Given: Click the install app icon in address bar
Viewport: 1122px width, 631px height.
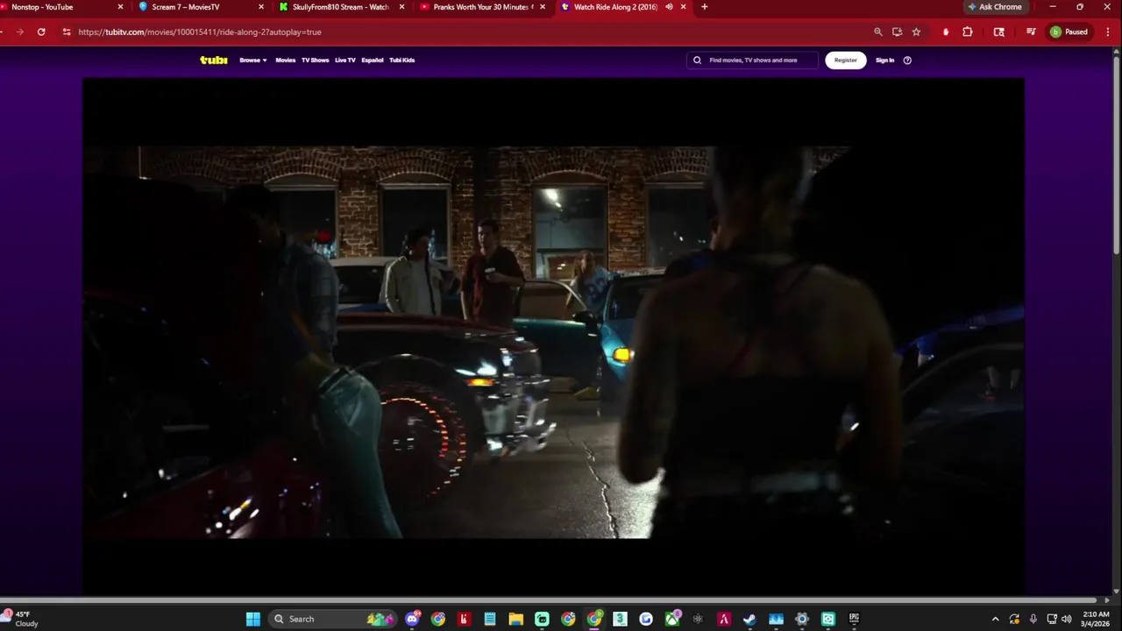Looking at the screenshot, I should [x=897, y=32].
